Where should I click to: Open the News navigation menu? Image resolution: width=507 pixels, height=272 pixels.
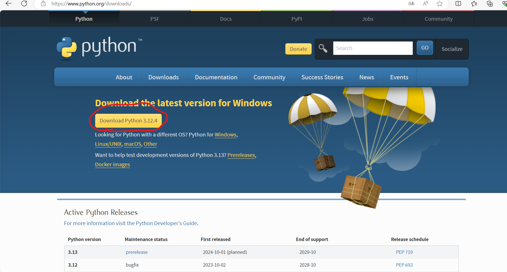366,77
